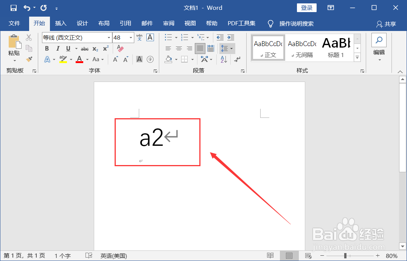Open ribbon display options
The image size is (407, 261).
coord(331,8)
